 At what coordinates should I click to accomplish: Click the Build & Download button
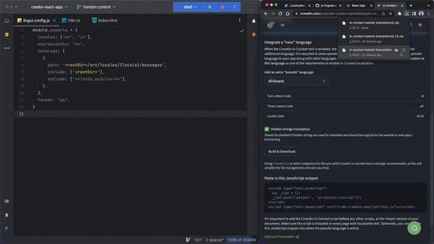click(x=281, y=151)
